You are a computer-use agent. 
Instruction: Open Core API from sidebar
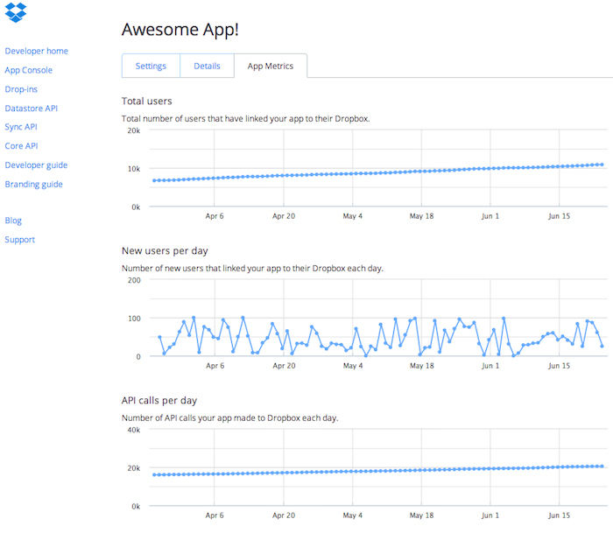21,146
